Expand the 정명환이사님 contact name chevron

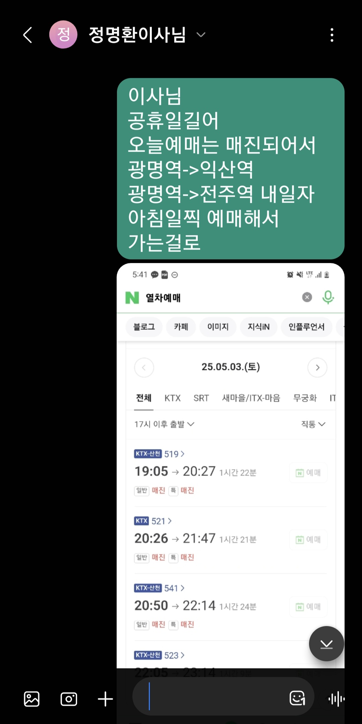pyautogui.click(x=200, y=35)
